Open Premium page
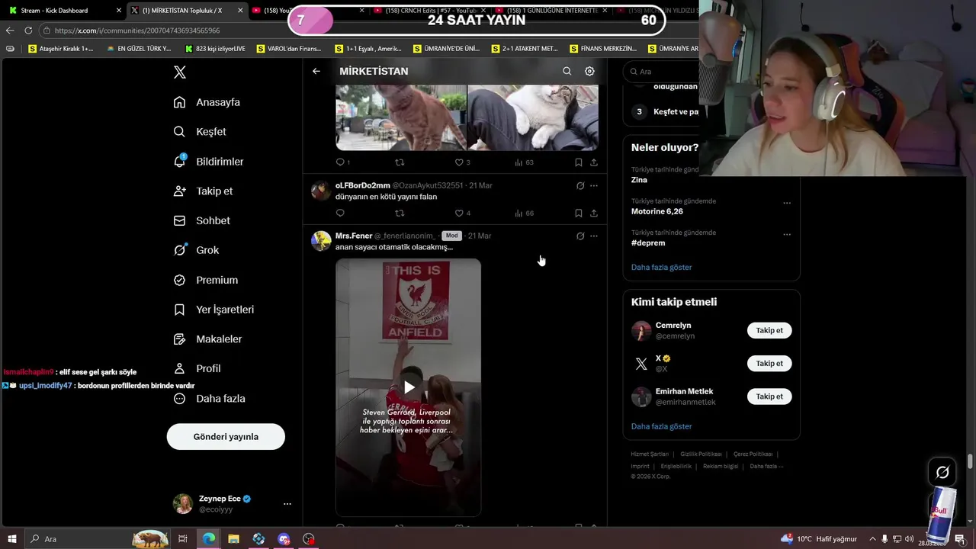The width and height of the screenshot is (976, 549). point(205,280)
